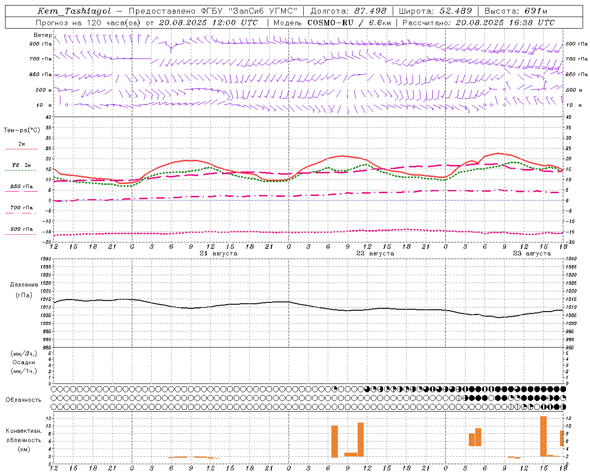Click the tallest orange convective bar on 23 августа
The height and width of the screenshot is (472, 590).
click(x=543, y=437)
